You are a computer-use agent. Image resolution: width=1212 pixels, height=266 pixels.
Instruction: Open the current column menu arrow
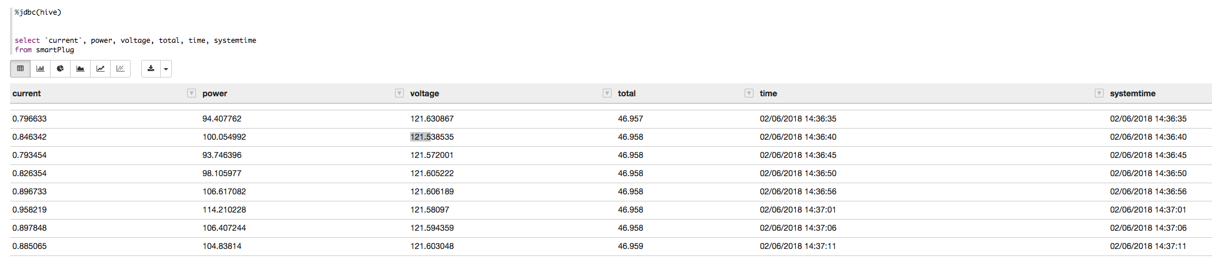(x=191, y=93)
